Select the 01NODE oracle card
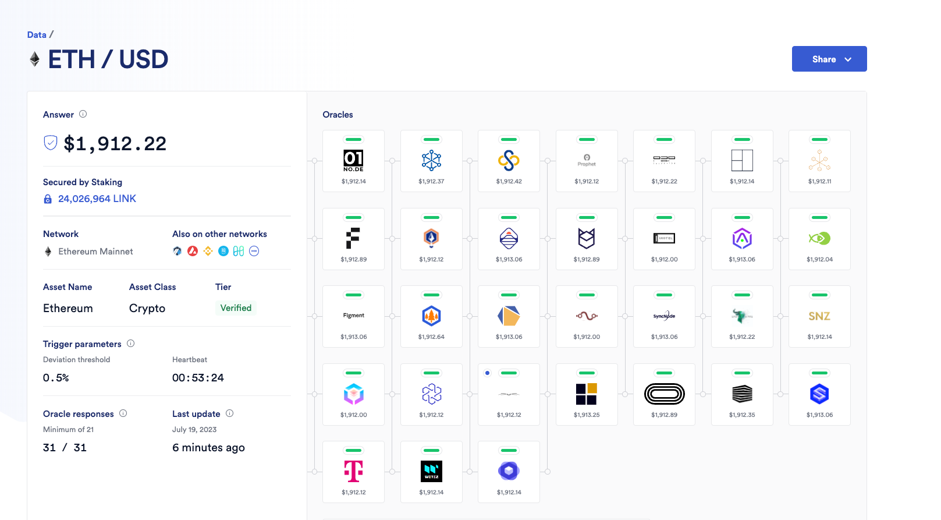 pos(353,161)
